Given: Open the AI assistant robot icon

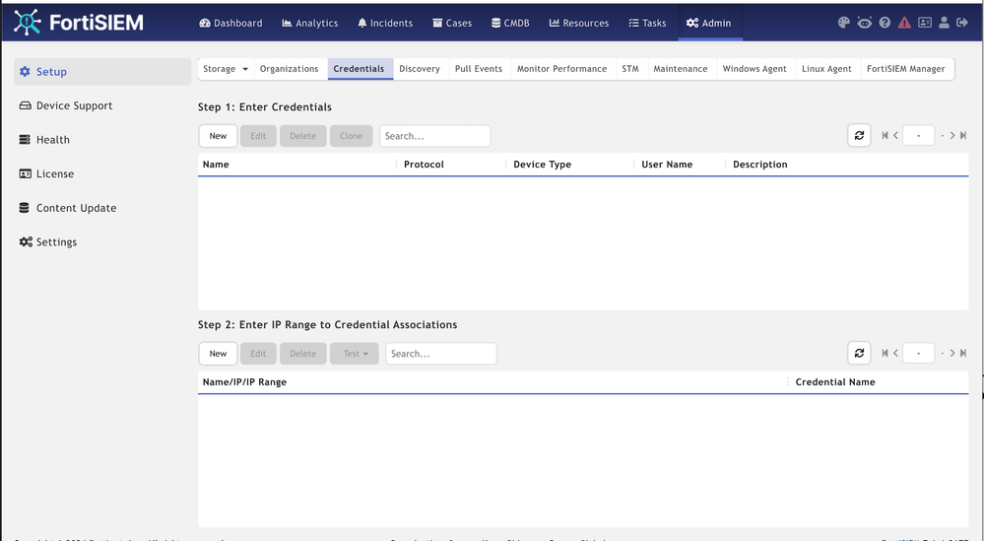Looking at the screenshot, I should (x=864, y=23).
